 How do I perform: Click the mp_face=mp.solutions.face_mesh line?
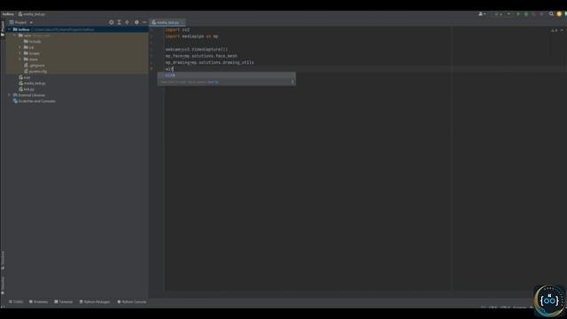pyautogui.click(x=201, y=56)
